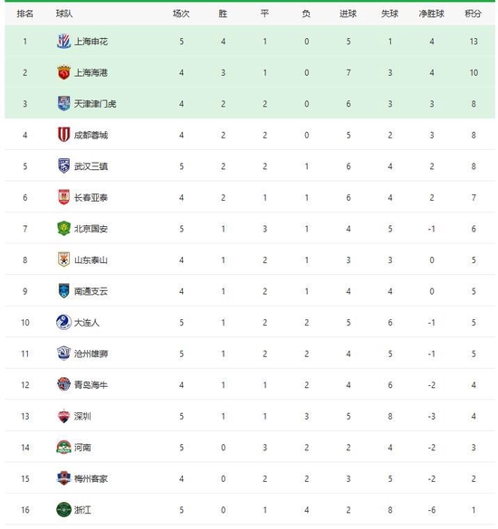Viewport: 498px width, 529px height.
Task: Click the Shanghai Shenhua team logo
Action: (x=63, y=42)
